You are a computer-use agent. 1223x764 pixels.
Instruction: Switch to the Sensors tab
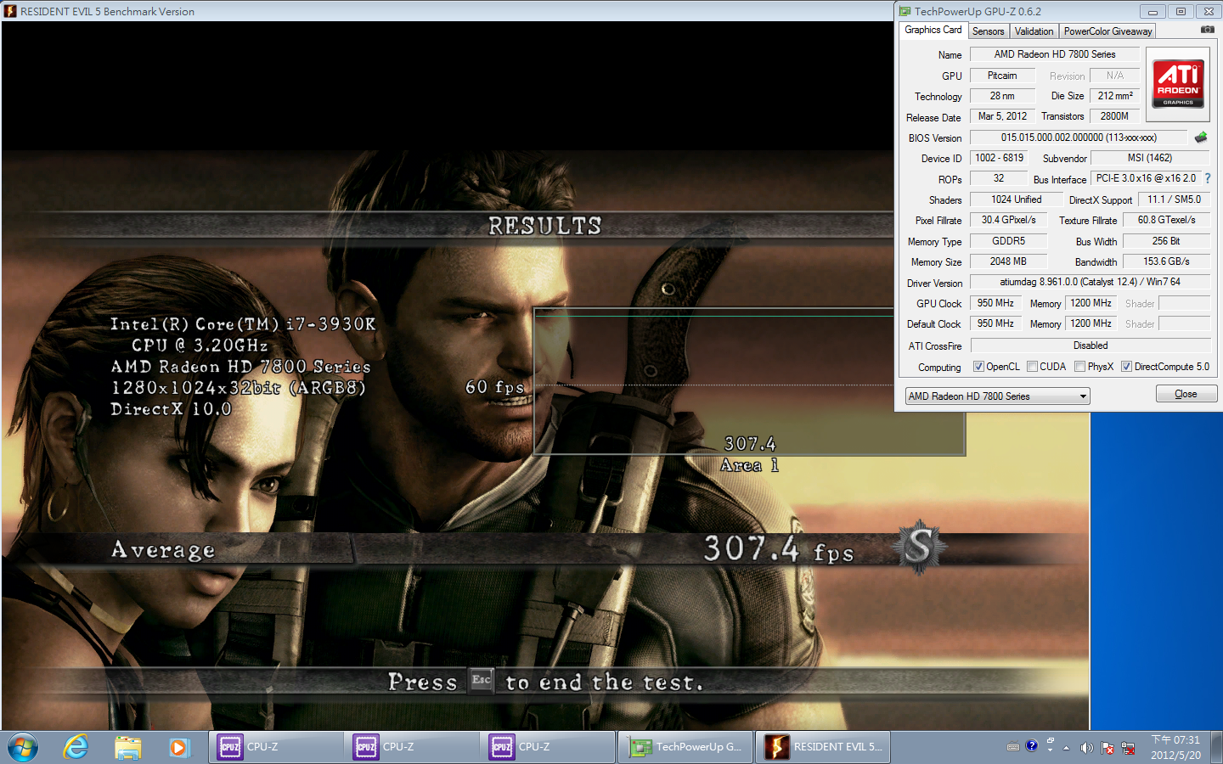tap(988, 31)
